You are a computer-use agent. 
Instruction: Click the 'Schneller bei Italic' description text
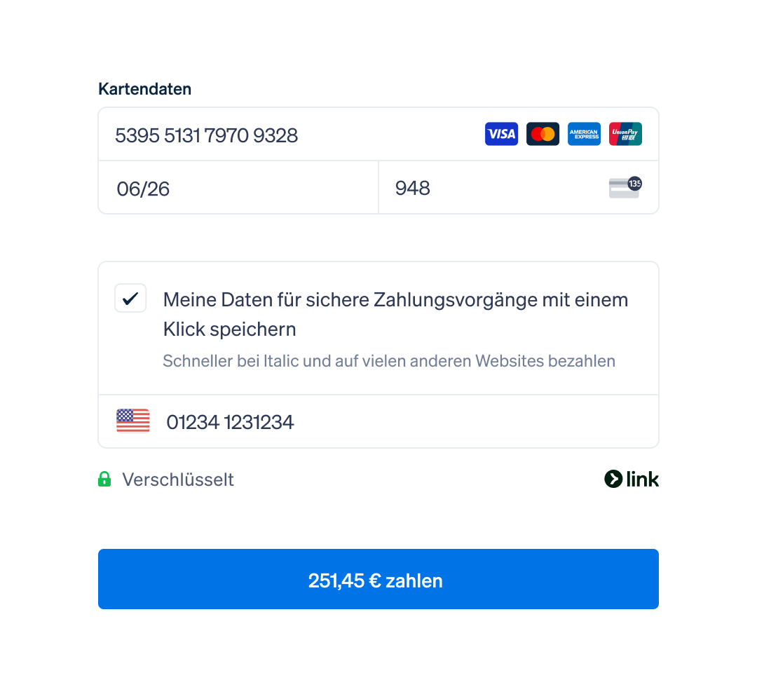click(388, 361)
